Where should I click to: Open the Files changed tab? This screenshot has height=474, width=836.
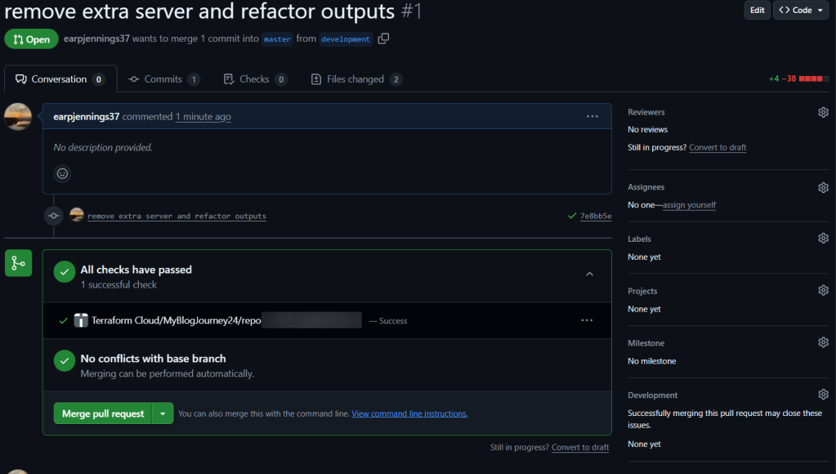click(355, 79)
